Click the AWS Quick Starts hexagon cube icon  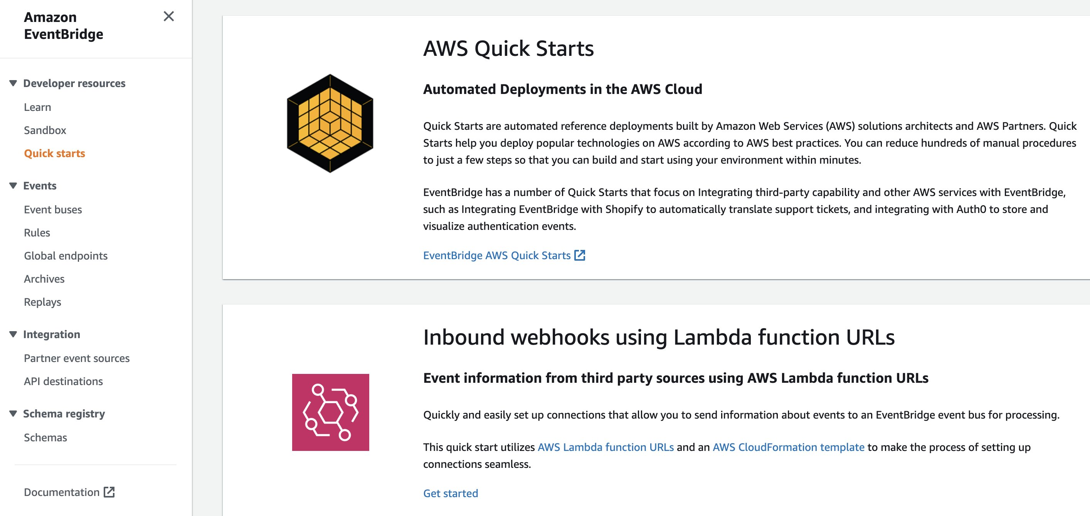pos(330,123)
